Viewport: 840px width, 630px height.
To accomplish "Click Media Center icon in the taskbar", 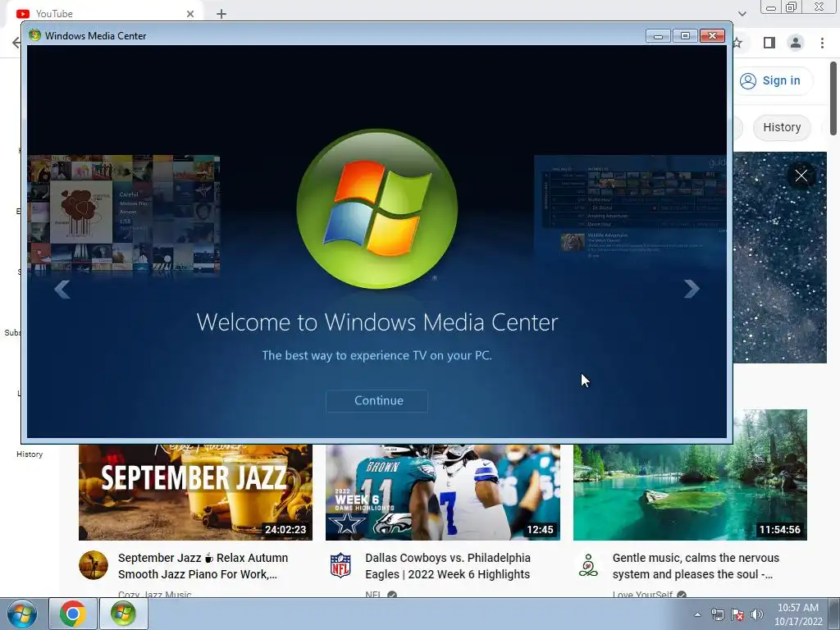I will [123, 614].
